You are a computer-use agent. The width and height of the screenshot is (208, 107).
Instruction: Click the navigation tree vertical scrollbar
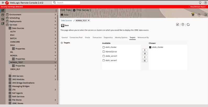58,47
